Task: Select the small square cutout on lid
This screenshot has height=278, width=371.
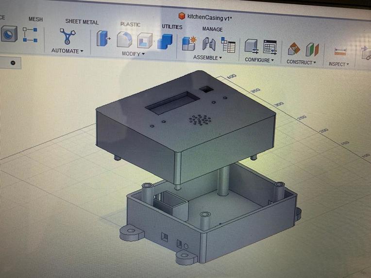Action: 206,89
